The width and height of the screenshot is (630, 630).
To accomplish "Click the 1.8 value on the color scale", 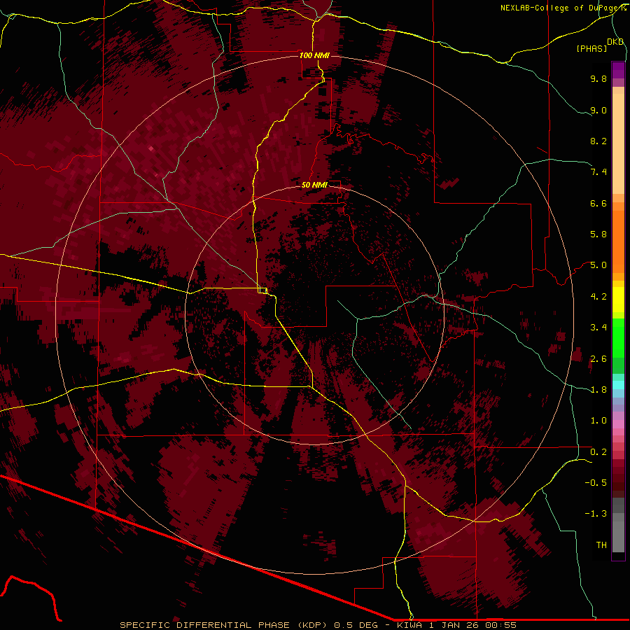I will click(598, 389).
